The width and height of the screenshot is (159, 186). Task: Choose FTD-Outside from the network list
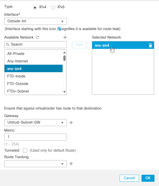[x=18, y=84]
